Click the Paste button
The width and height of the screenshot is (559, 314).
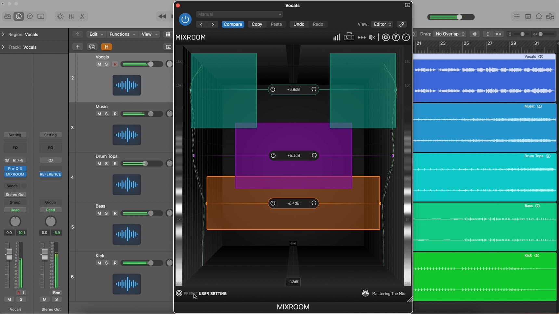click(x=276, y=24)
